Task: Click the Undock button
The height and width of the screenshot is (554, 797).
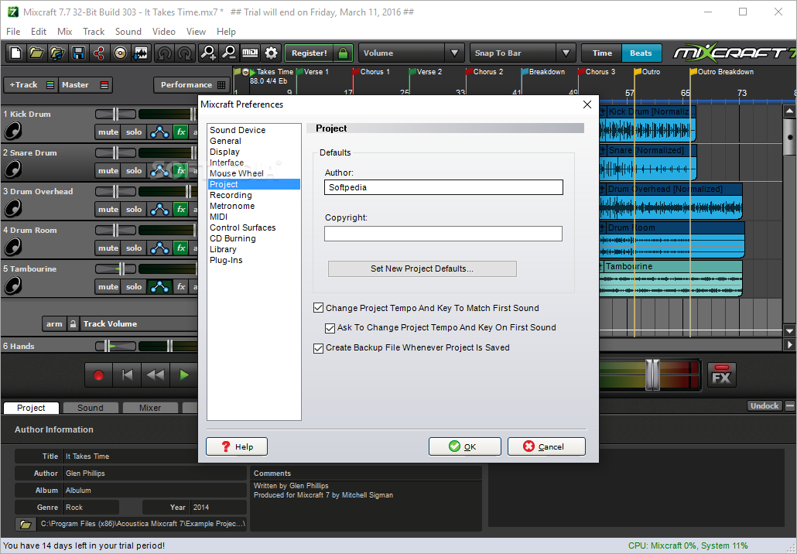Action: coord(764,405)
